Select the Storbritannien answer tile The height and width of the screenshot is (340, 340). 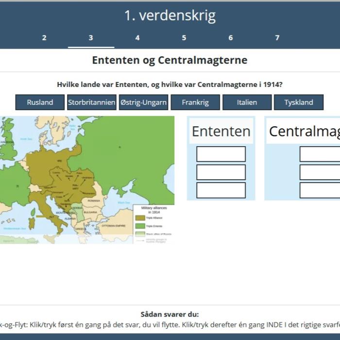91,102
